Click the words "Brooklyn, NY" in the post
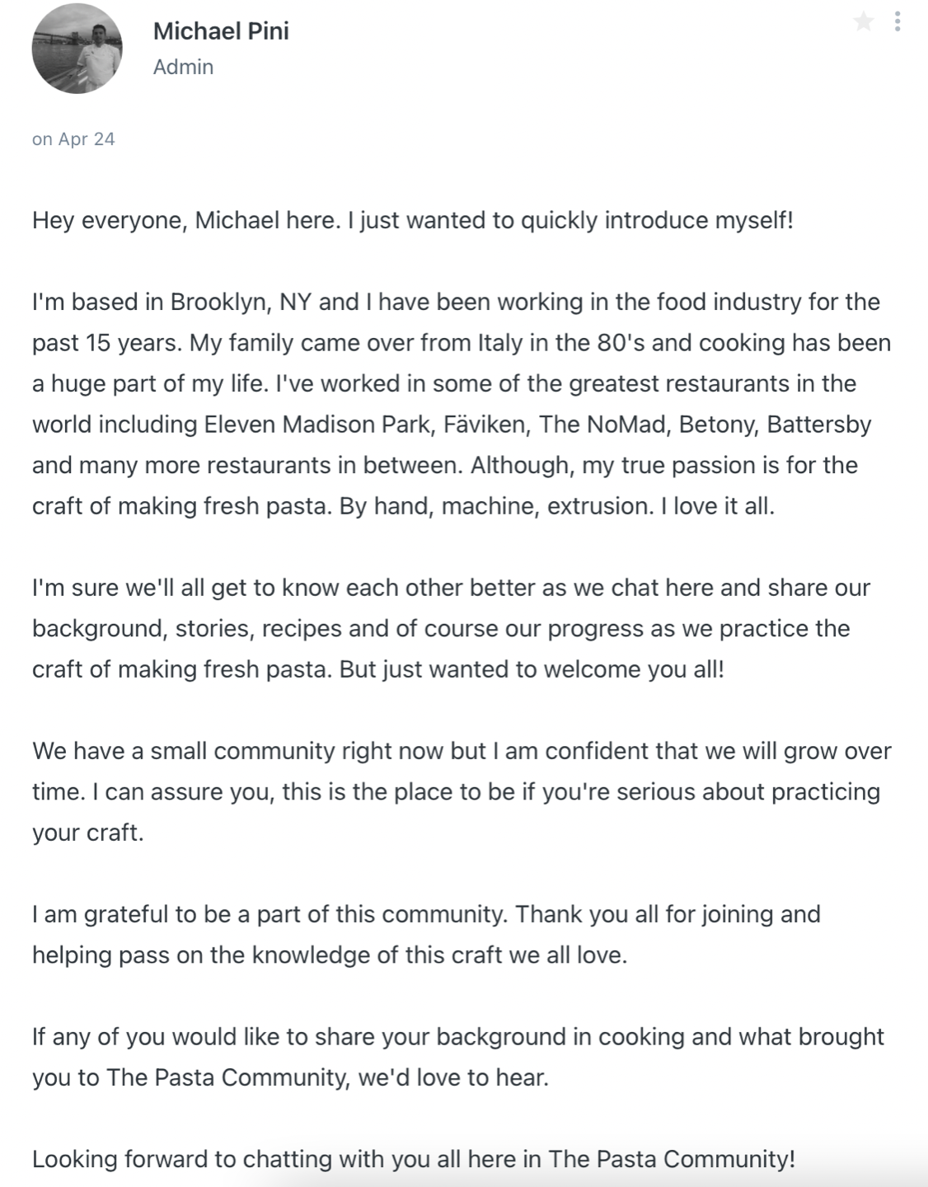928x1187 pixels. click(239, 302)
